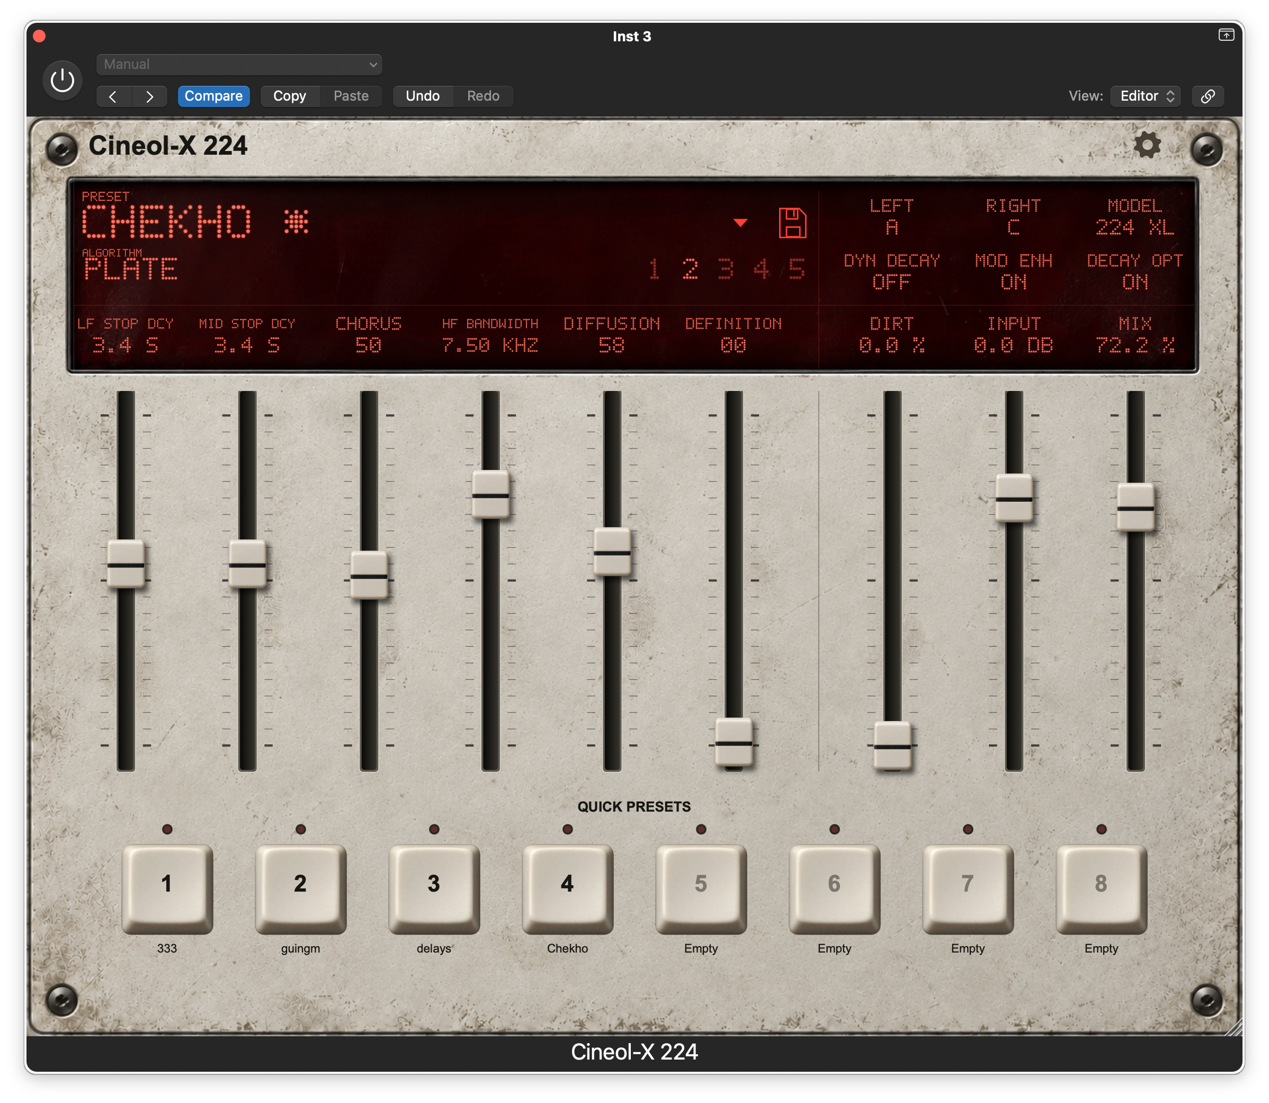Click the link chain icon

[1208, 96]
